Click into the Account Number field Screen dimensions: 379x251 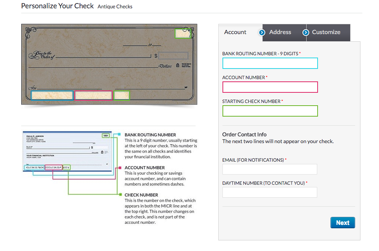pyautogui.click(x=270, y=87)
